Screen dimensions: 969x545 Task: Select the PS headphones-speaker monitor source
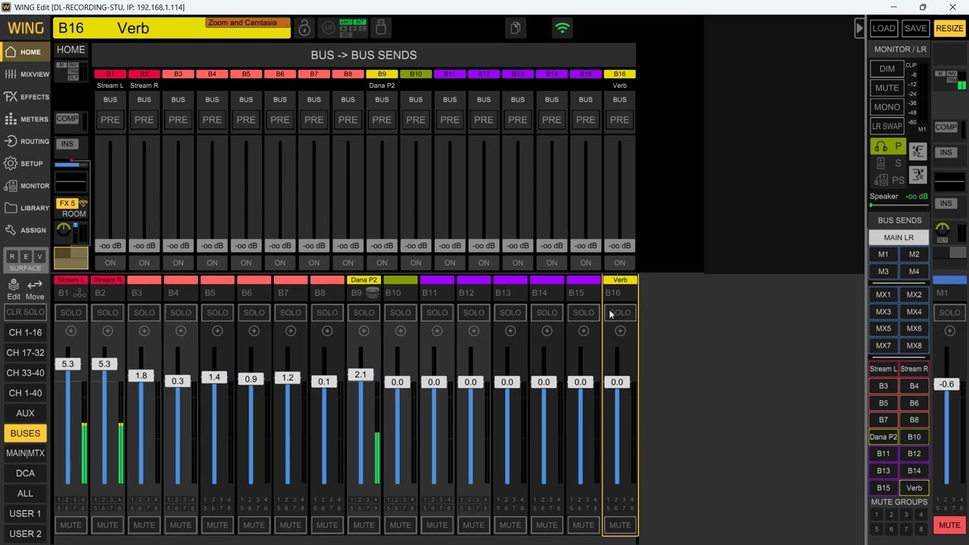click(x=888, y=180)
